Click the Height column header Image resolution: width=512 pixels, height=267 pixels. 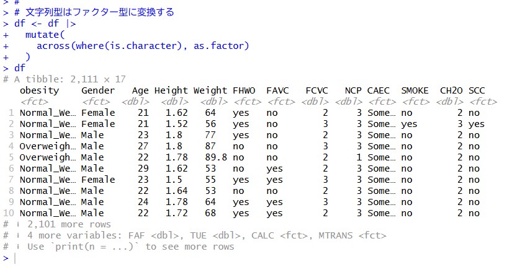coord(171,90)
